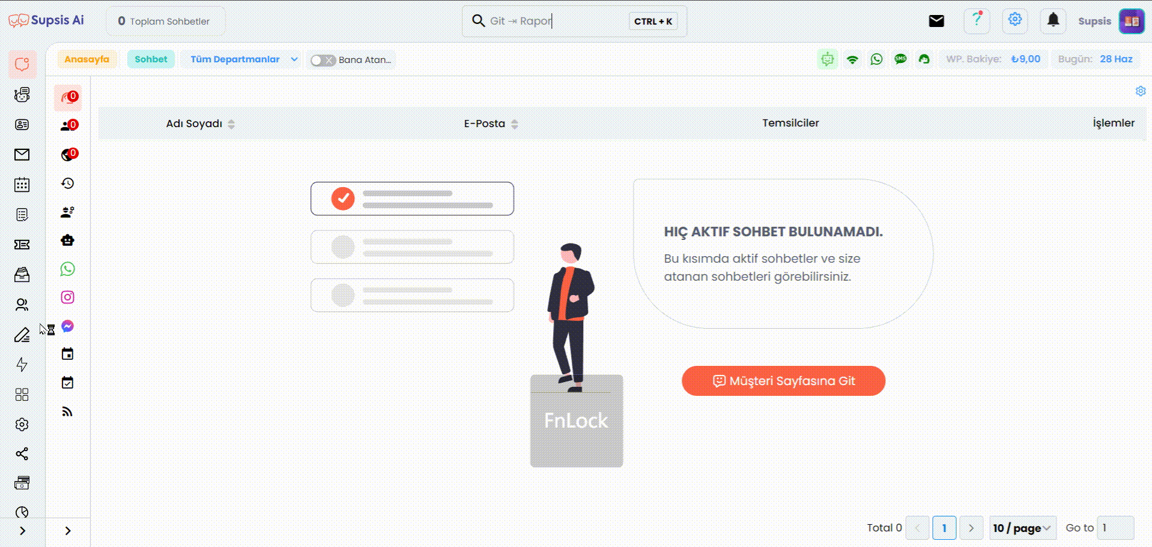Open Messenger channel icon
Image resolution: width=1152 pixels, height=547 pixels.
67,326
